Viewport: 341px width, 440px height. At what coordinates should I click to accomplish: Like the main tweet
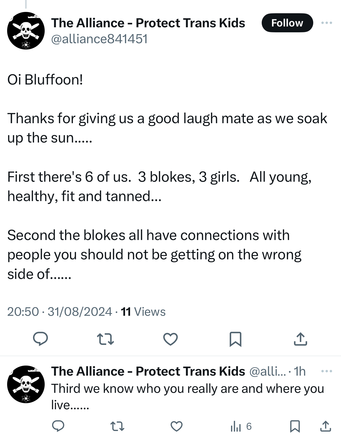tap(170, 339)
